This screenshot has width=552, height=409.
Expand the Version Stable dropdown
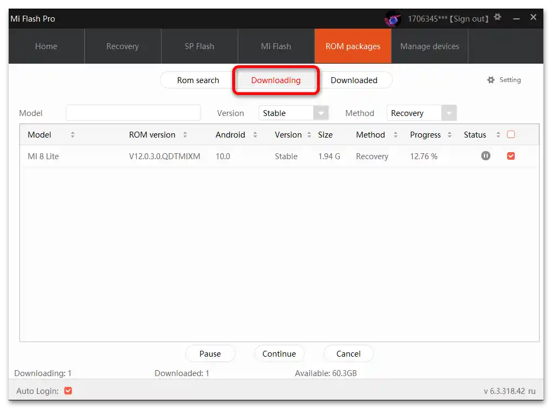point(321,113)
